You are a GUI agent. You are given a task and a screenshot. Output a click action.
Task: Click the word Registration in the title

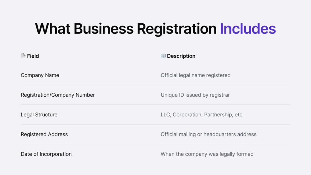coord(176,29)
